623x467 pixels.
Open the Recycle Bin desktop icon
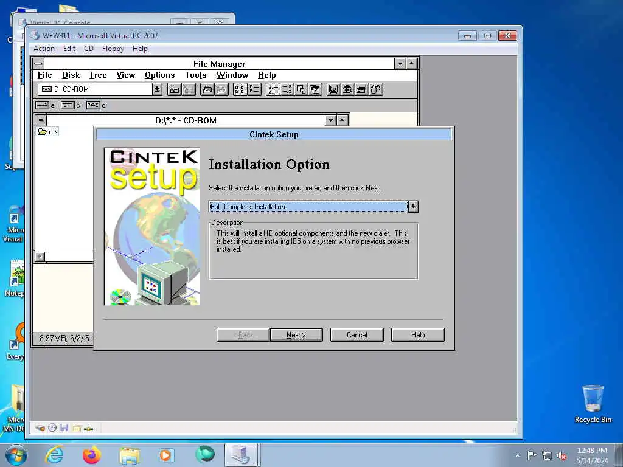[593, 404]
